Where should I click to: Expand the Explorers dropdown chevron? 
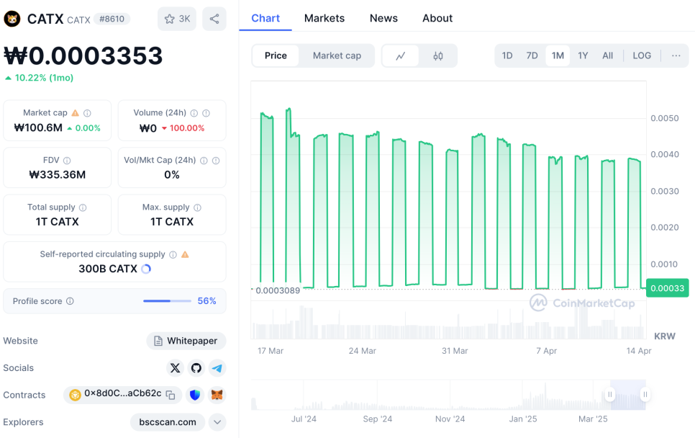(217, 422)
